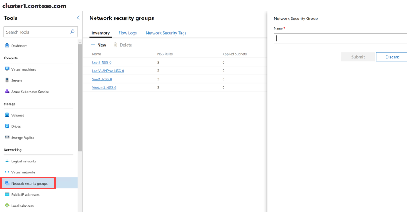Open the Vnetvm2_NSG_0 link
The height and width of the screenshot is (212, 407).
(104, 88)
